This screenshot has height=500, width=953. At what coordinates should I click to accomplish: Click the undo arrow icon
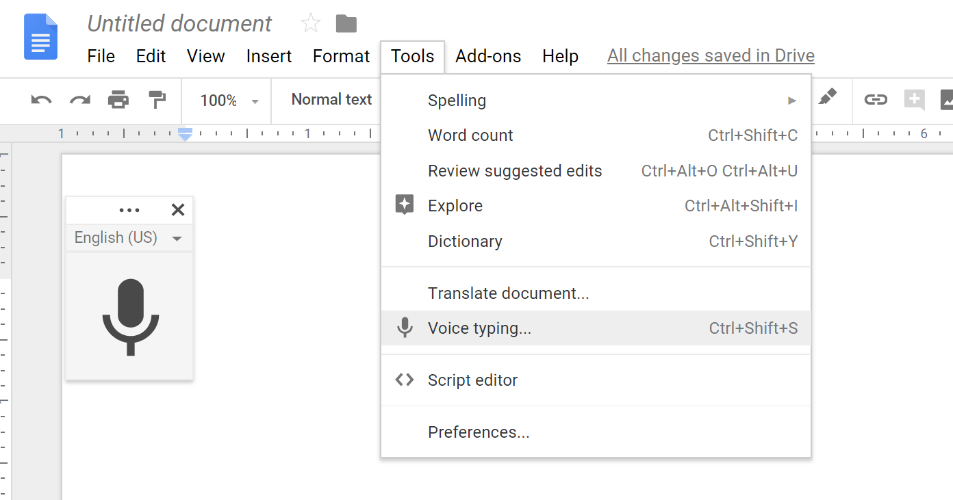pyautogui.click(x=41, y=100)
